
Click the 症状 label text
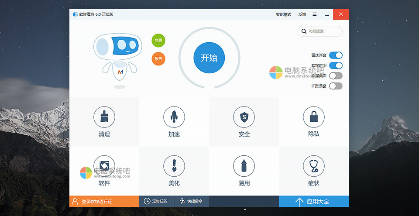314,183
